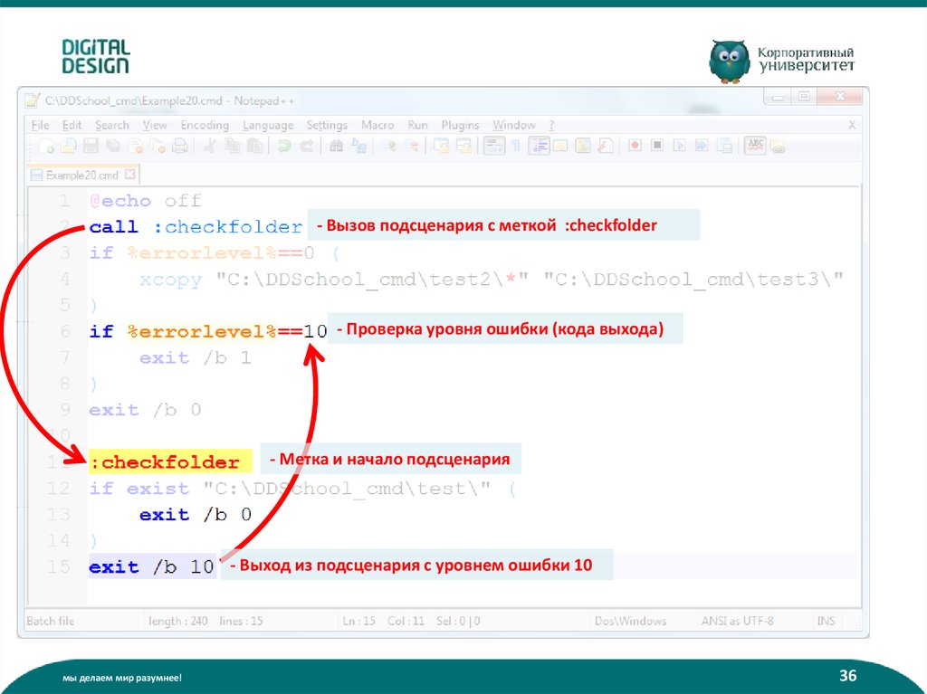
Task: Close the Example20.cmd tab
Action: coord(129,174)
